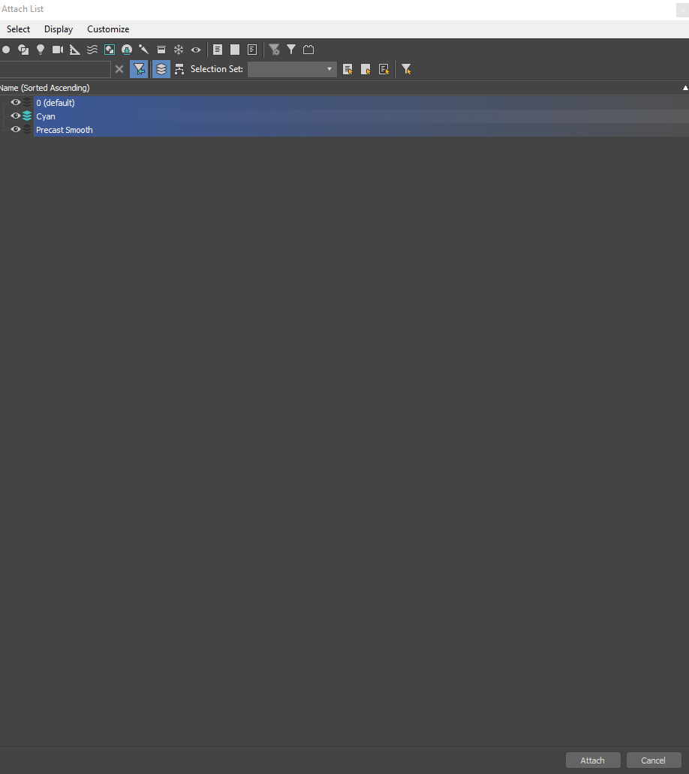Toggle helpers display filter icon

pos(75,50)
